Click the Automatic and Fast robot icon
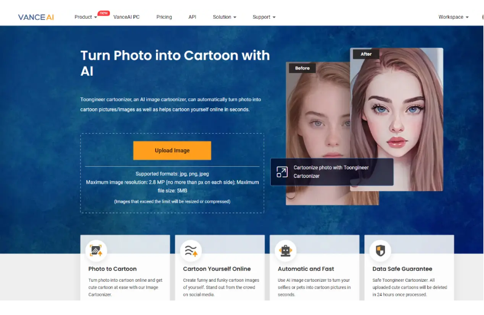 click(x=286, y=250)
